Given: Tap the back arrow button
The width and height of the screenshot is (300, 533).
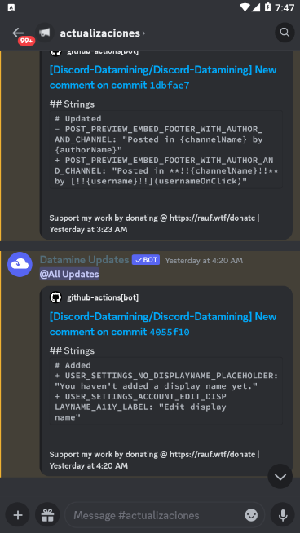Looking at the screenshot, I should pyautogui.click(x=17, y=33).
